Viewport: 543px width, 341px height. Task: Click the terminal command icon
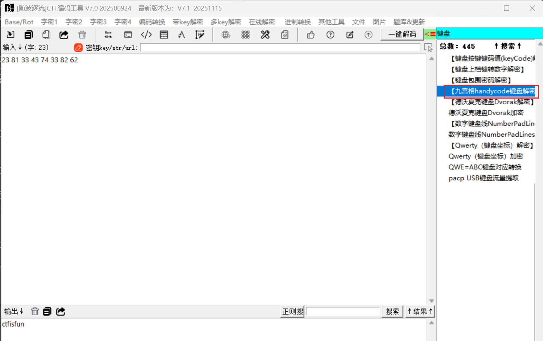128,34
